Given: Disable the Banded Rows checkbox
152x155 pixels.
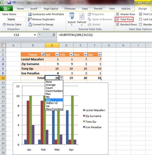Looking at the screenshot, I should [x=117, y=24].
